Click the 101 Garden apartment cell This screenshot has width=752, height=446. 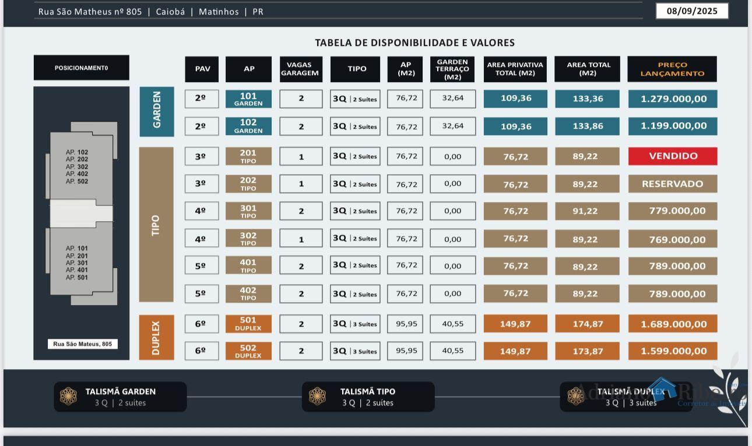pyautogui.click(x=248, y=99)
